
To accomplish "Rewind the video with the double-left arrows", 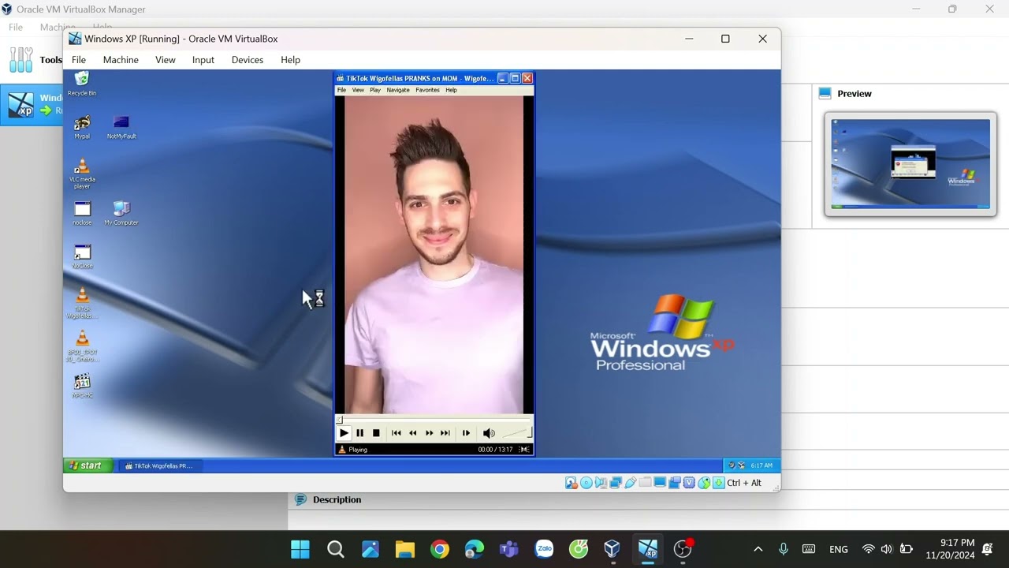I will [413, 433].
